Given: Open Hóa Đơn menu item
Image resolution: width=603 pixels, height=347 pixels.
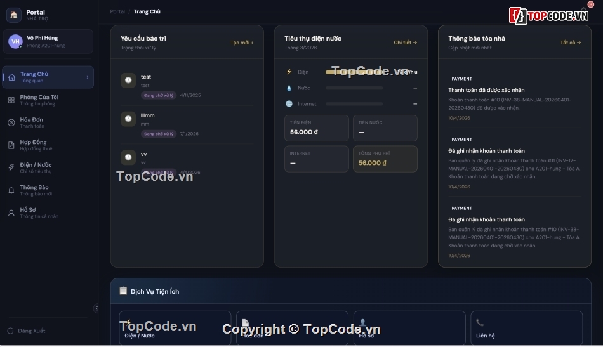Looking at the screenshot, I should [x=48, y=122].
